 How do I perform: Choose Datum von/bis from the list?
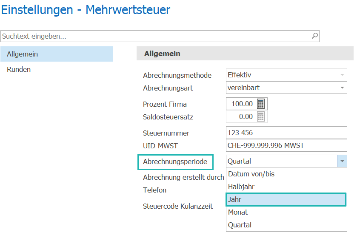pos(286,174)
